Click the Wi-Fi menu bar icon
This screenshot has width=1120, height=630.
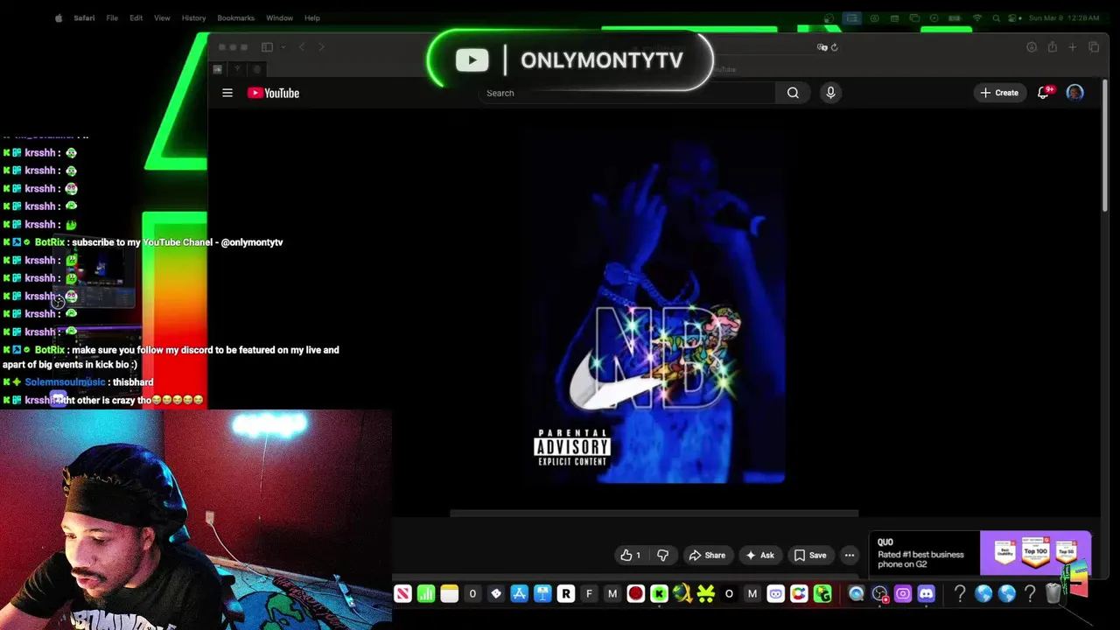976,17
